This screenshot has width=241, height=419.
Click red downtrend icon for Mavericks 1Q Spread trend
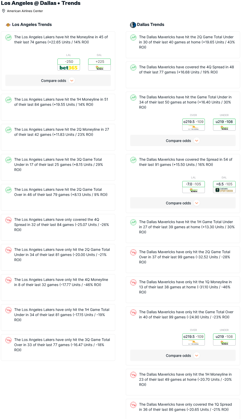tap(133, 405)
